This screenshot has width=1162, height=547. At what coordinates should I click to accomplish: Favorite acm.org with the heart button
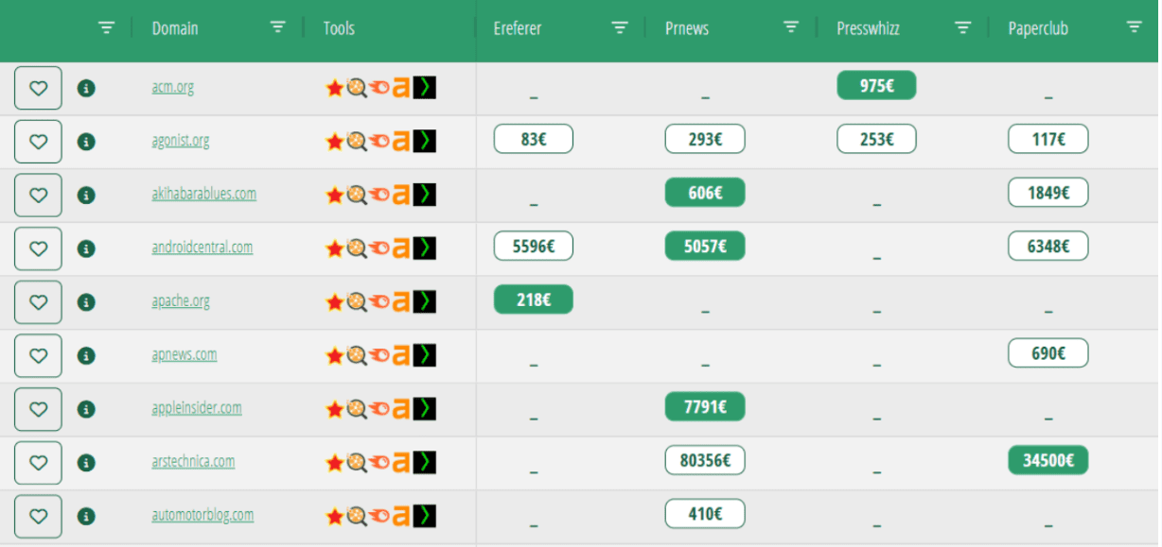coord(38,88)
